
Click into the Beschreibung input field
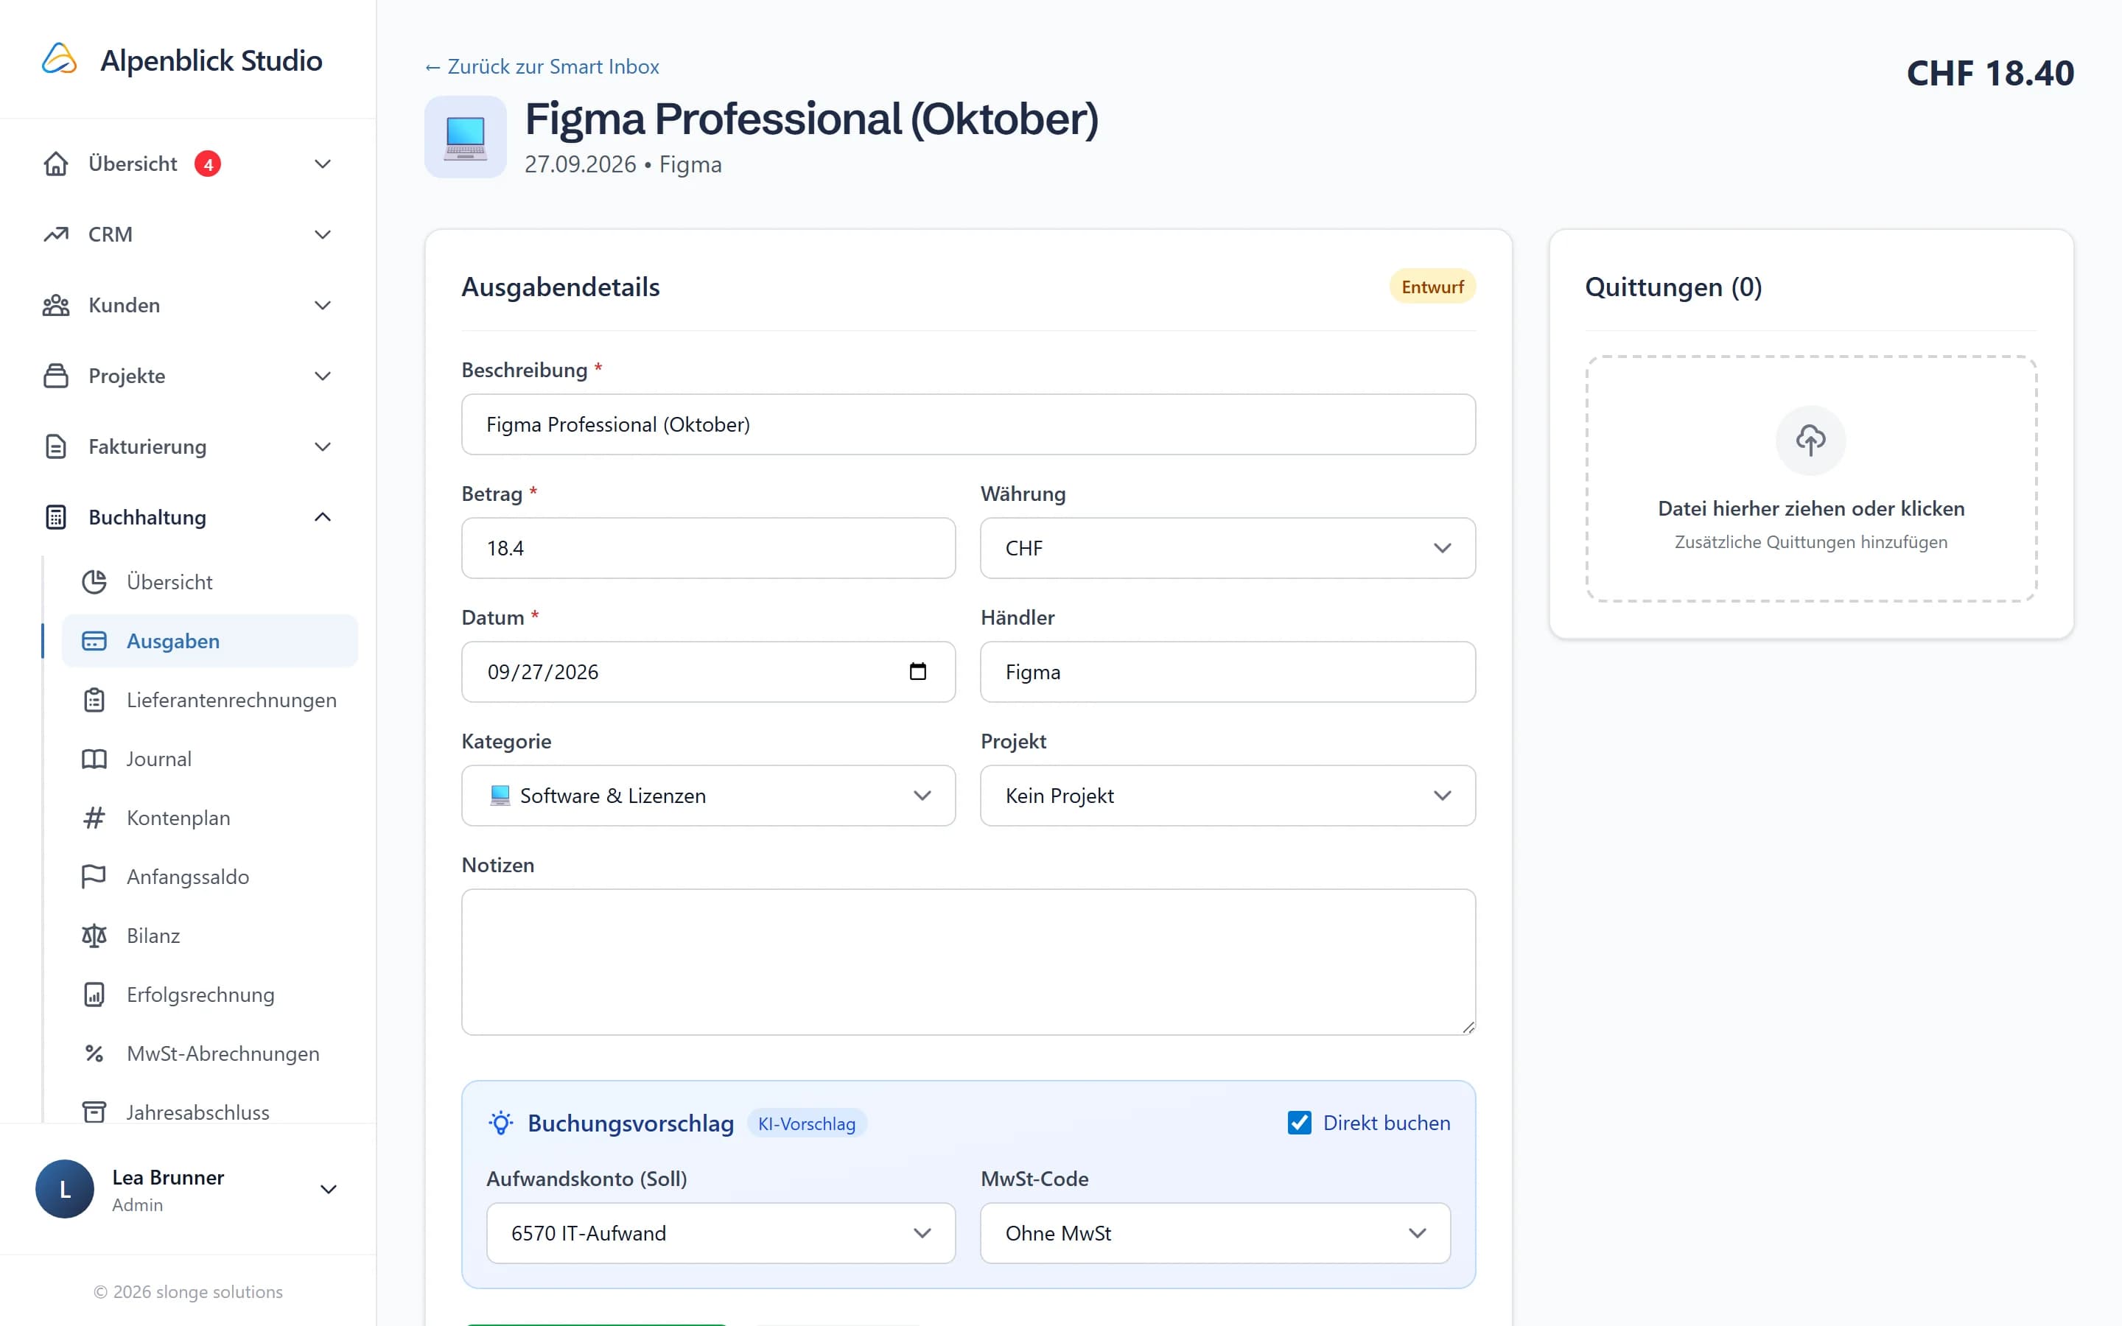pos(968,424)
